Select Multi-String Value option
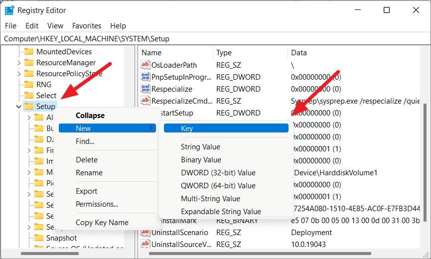The width and height of the screenshot is (431, 259). 211,198
